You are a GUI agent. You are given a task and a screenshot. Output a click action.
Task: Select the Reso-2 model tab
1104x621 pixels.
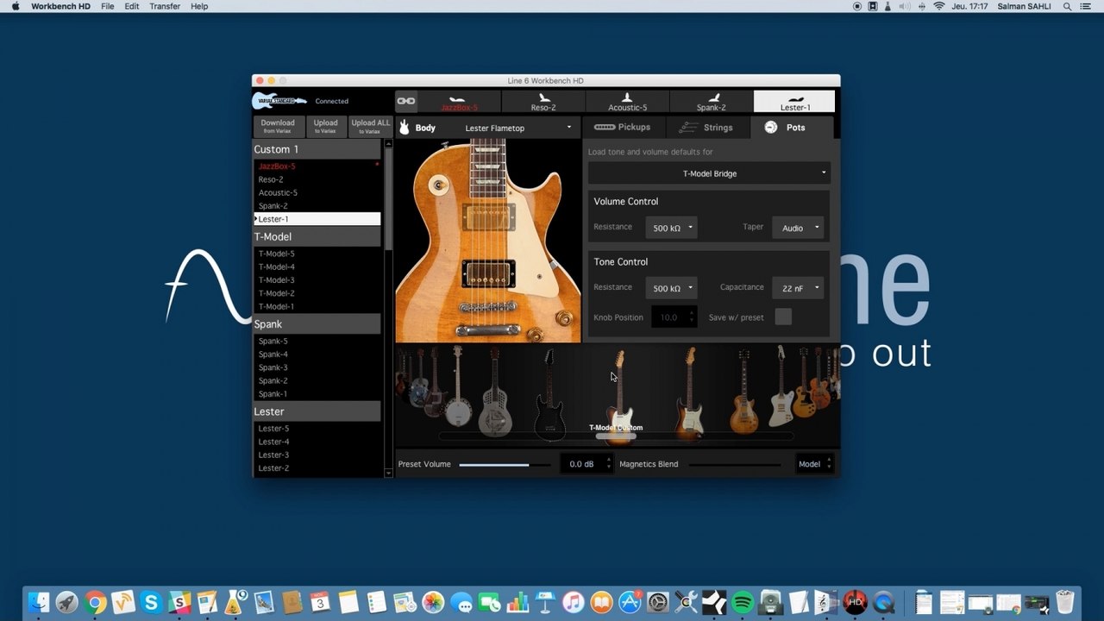(543, 102)
